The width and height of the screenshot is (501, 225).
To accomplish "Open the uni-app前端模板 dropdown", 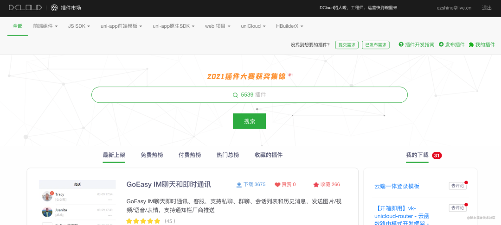I will pyautogui.click(x=121, y=26).
